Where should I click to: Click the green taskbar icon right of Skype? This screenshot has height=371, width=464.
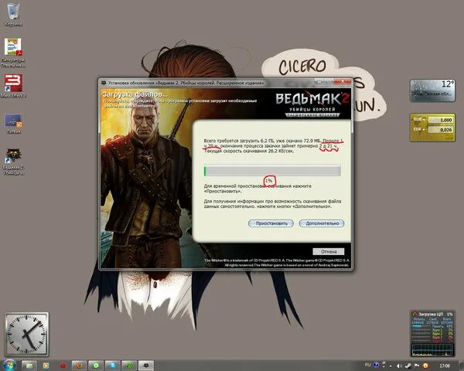tap(129, 366)
